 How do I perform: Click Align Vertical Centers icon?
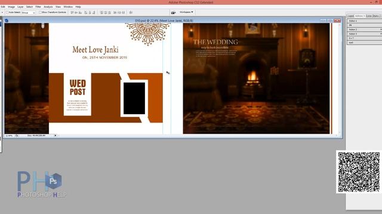[76, 12]
